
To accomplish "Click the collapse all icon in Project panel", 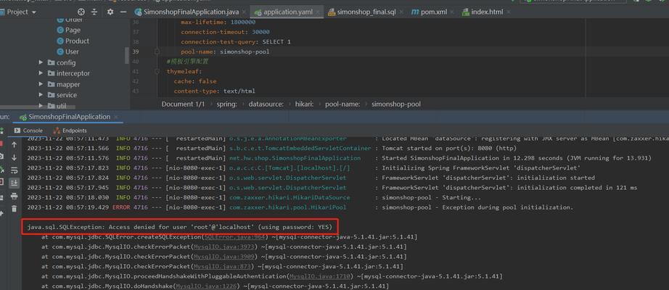I will [x=94, y=12].
